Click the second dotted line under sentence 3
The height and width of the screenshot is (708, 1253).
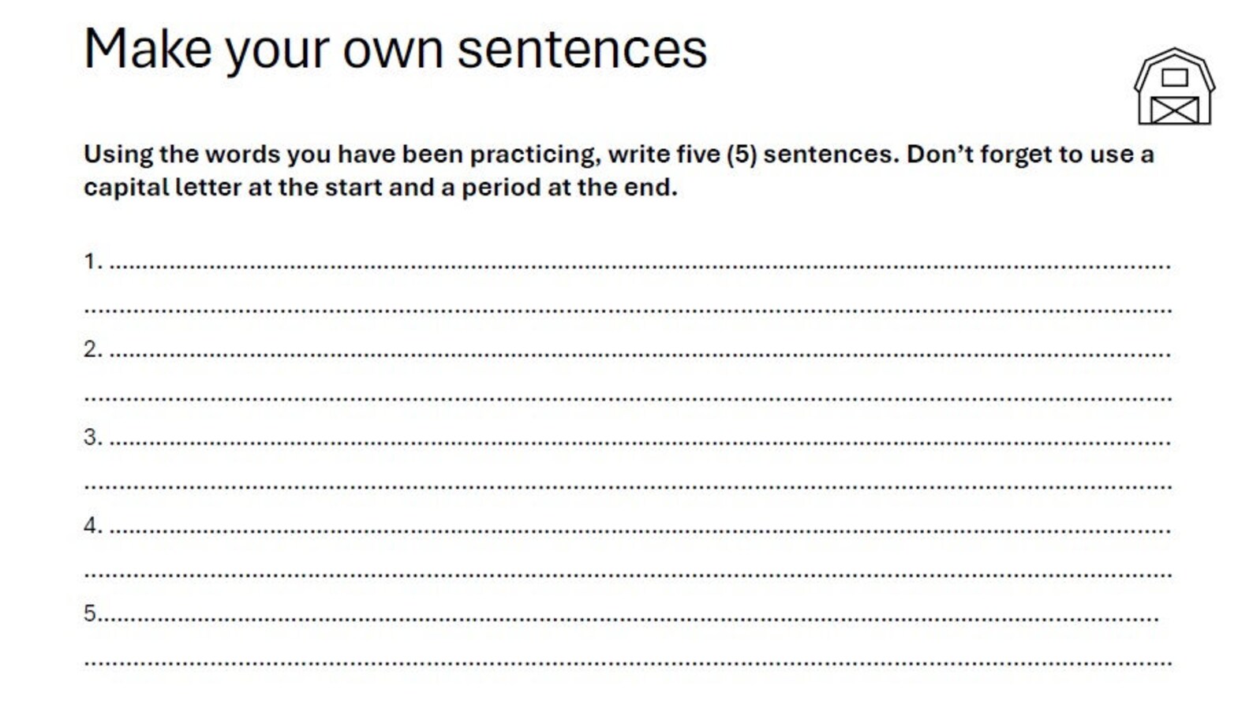tap(628, 487)
